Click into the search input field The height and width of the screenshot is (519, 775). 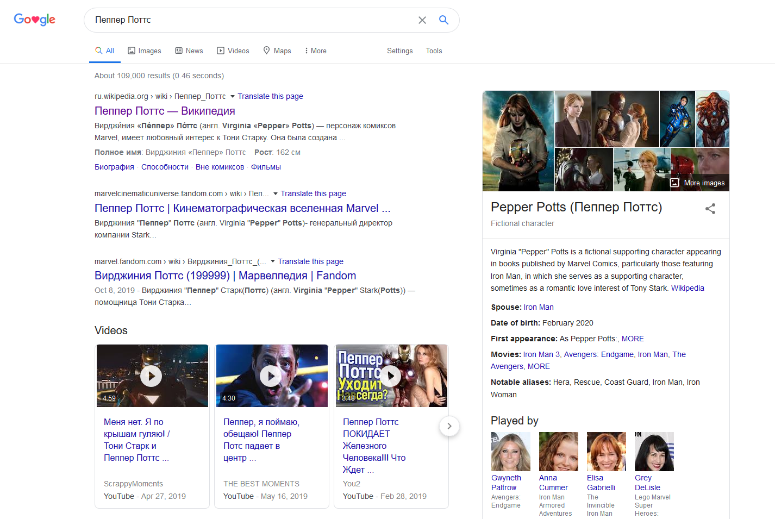[x=250, y=20]
